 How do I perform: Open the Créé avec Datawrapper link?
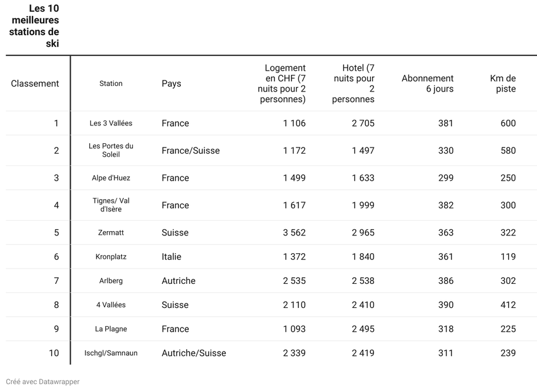click(x=42, y=382)
